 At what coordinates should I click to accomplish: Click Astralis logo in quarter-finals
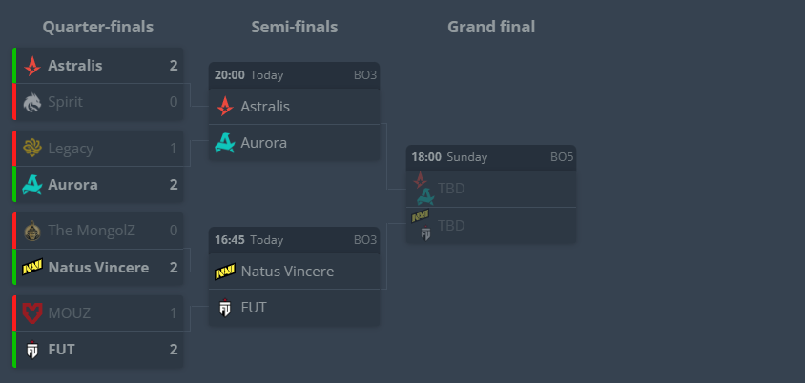click(x=32, y=66)
